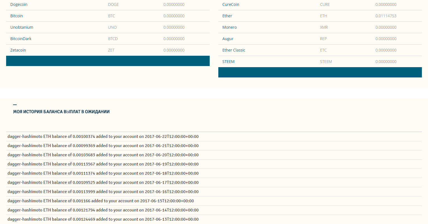Click the Dogecoin balance value
Screen dimensions: 428x224
[174, 4]
